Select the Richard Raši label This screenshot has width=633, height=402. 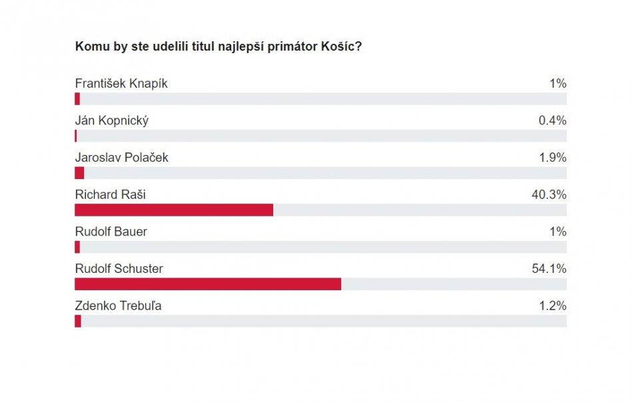[110, 195]
